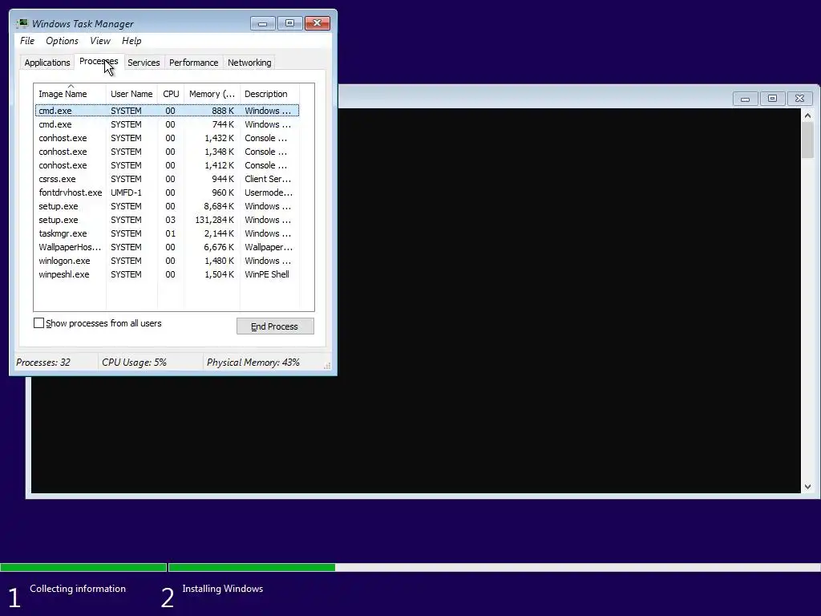Click the Physical Memory: 43% status entry
The height and width of the screenshot is (616, 821).
253,363
